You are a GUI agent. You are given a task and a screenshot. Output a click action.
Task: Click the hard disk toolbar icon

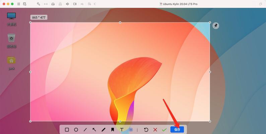53,4
